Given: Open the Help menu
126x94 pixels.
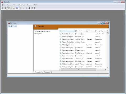Looking at the screenshot, I should click(36, 5).
